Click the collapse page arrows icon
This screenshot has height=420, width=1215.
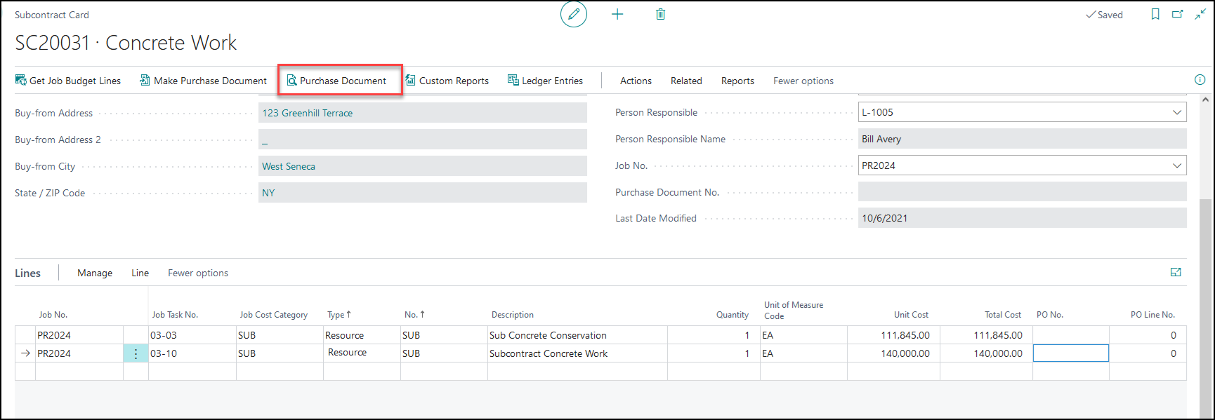pos(1200,14)
